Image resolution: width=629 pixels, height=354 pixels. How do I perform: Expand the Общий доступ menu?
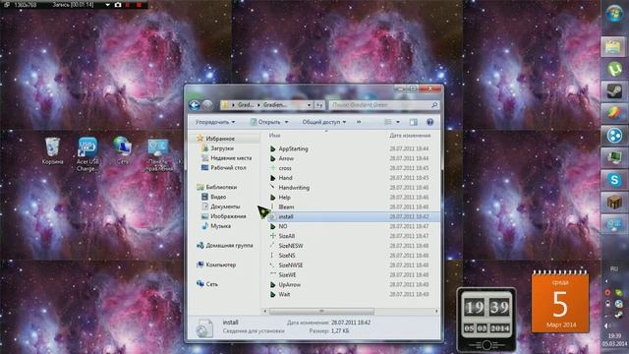point(323,122)
